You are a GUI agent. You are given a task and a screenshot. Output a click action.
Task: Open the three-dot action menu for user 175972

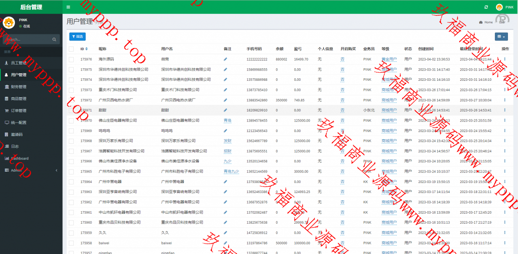(x=505, y=100)
